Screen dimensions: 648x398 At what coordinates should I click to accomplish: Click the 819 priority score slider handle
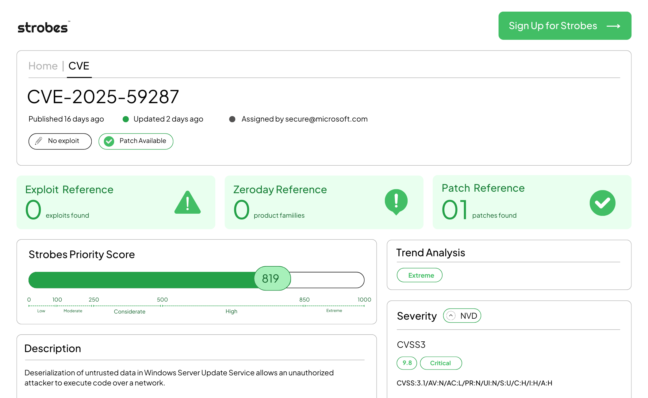272,279
